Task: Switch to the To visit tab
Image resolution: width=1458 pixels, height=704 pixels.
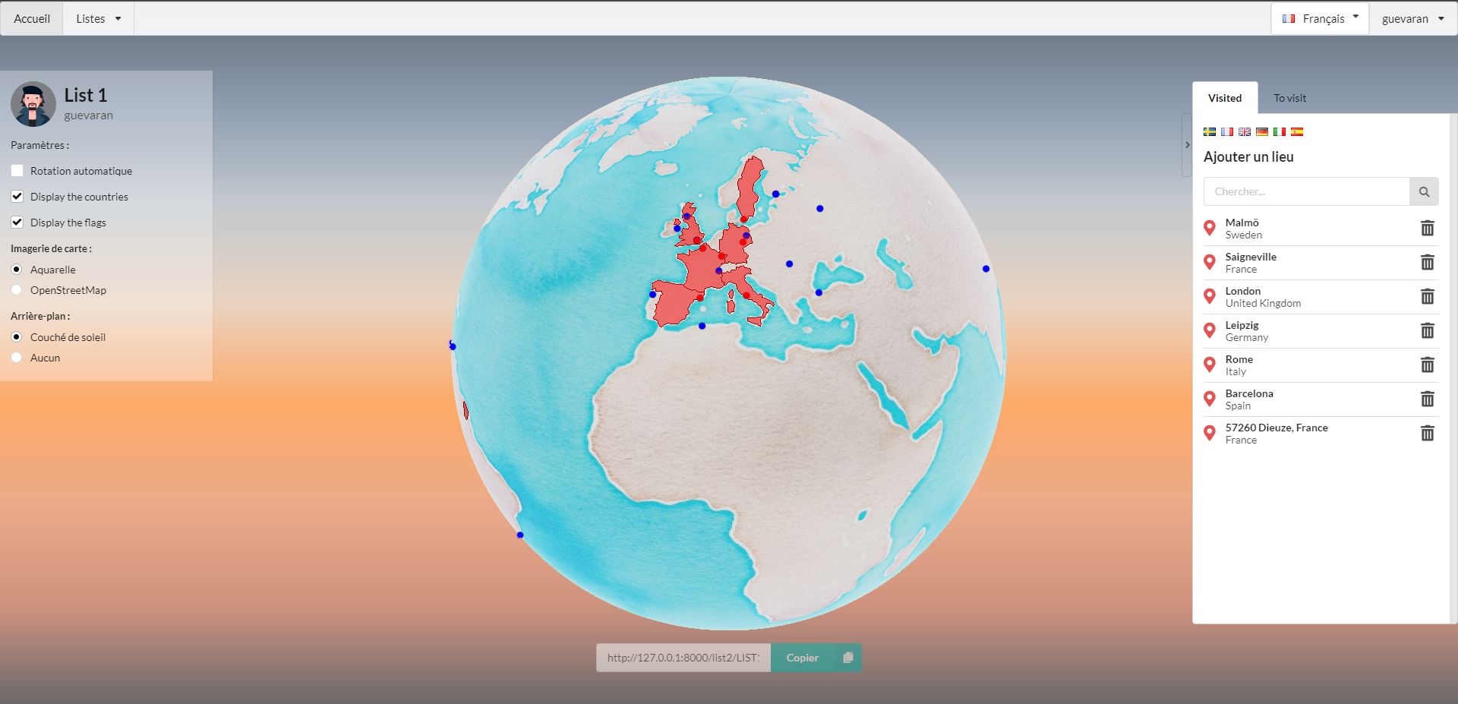Action: point(1289,98)
